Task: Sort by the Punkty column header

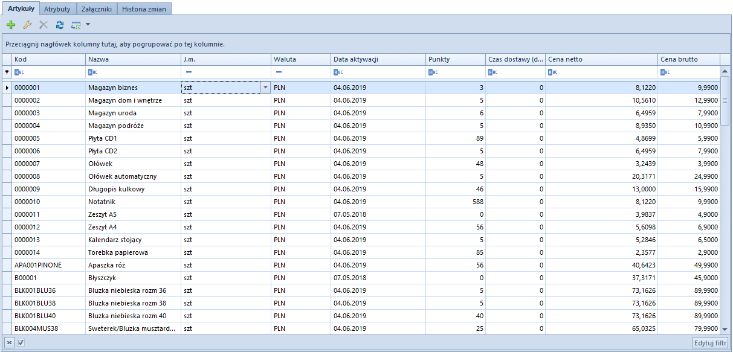Action: 455,59
